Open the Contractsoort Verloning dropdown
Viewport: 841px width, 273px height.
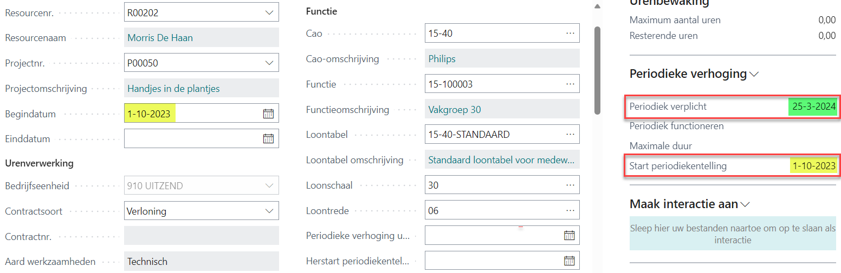(269, 211)
